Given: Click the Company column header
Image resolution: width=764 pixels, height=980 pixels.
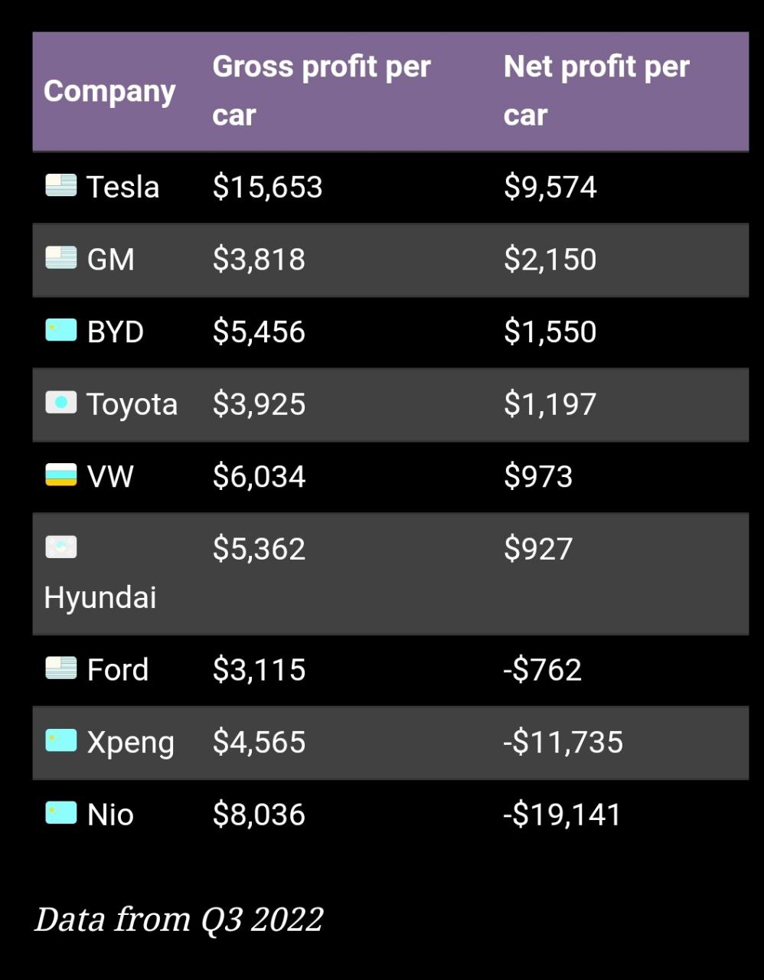Looking at the screenshot, I should [109, 91].
